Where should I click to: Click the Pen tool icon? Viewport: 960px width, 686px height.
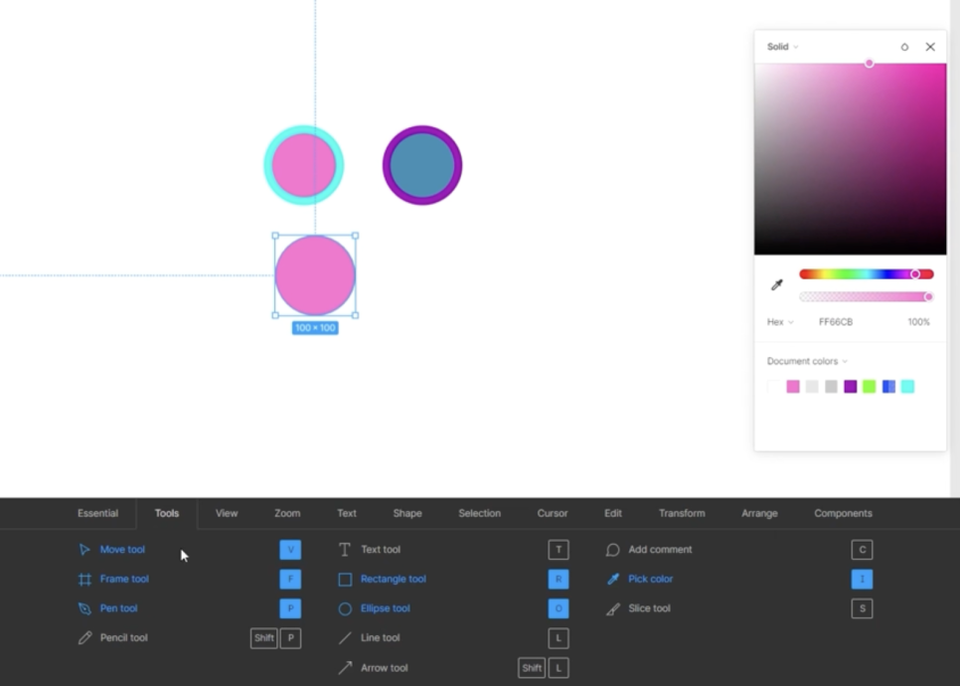point(84,608)
